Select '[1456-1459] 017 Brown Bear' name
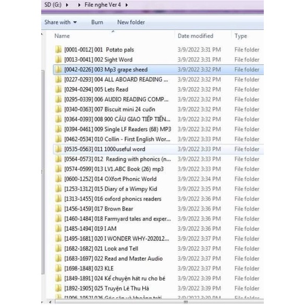 (99, 209)
